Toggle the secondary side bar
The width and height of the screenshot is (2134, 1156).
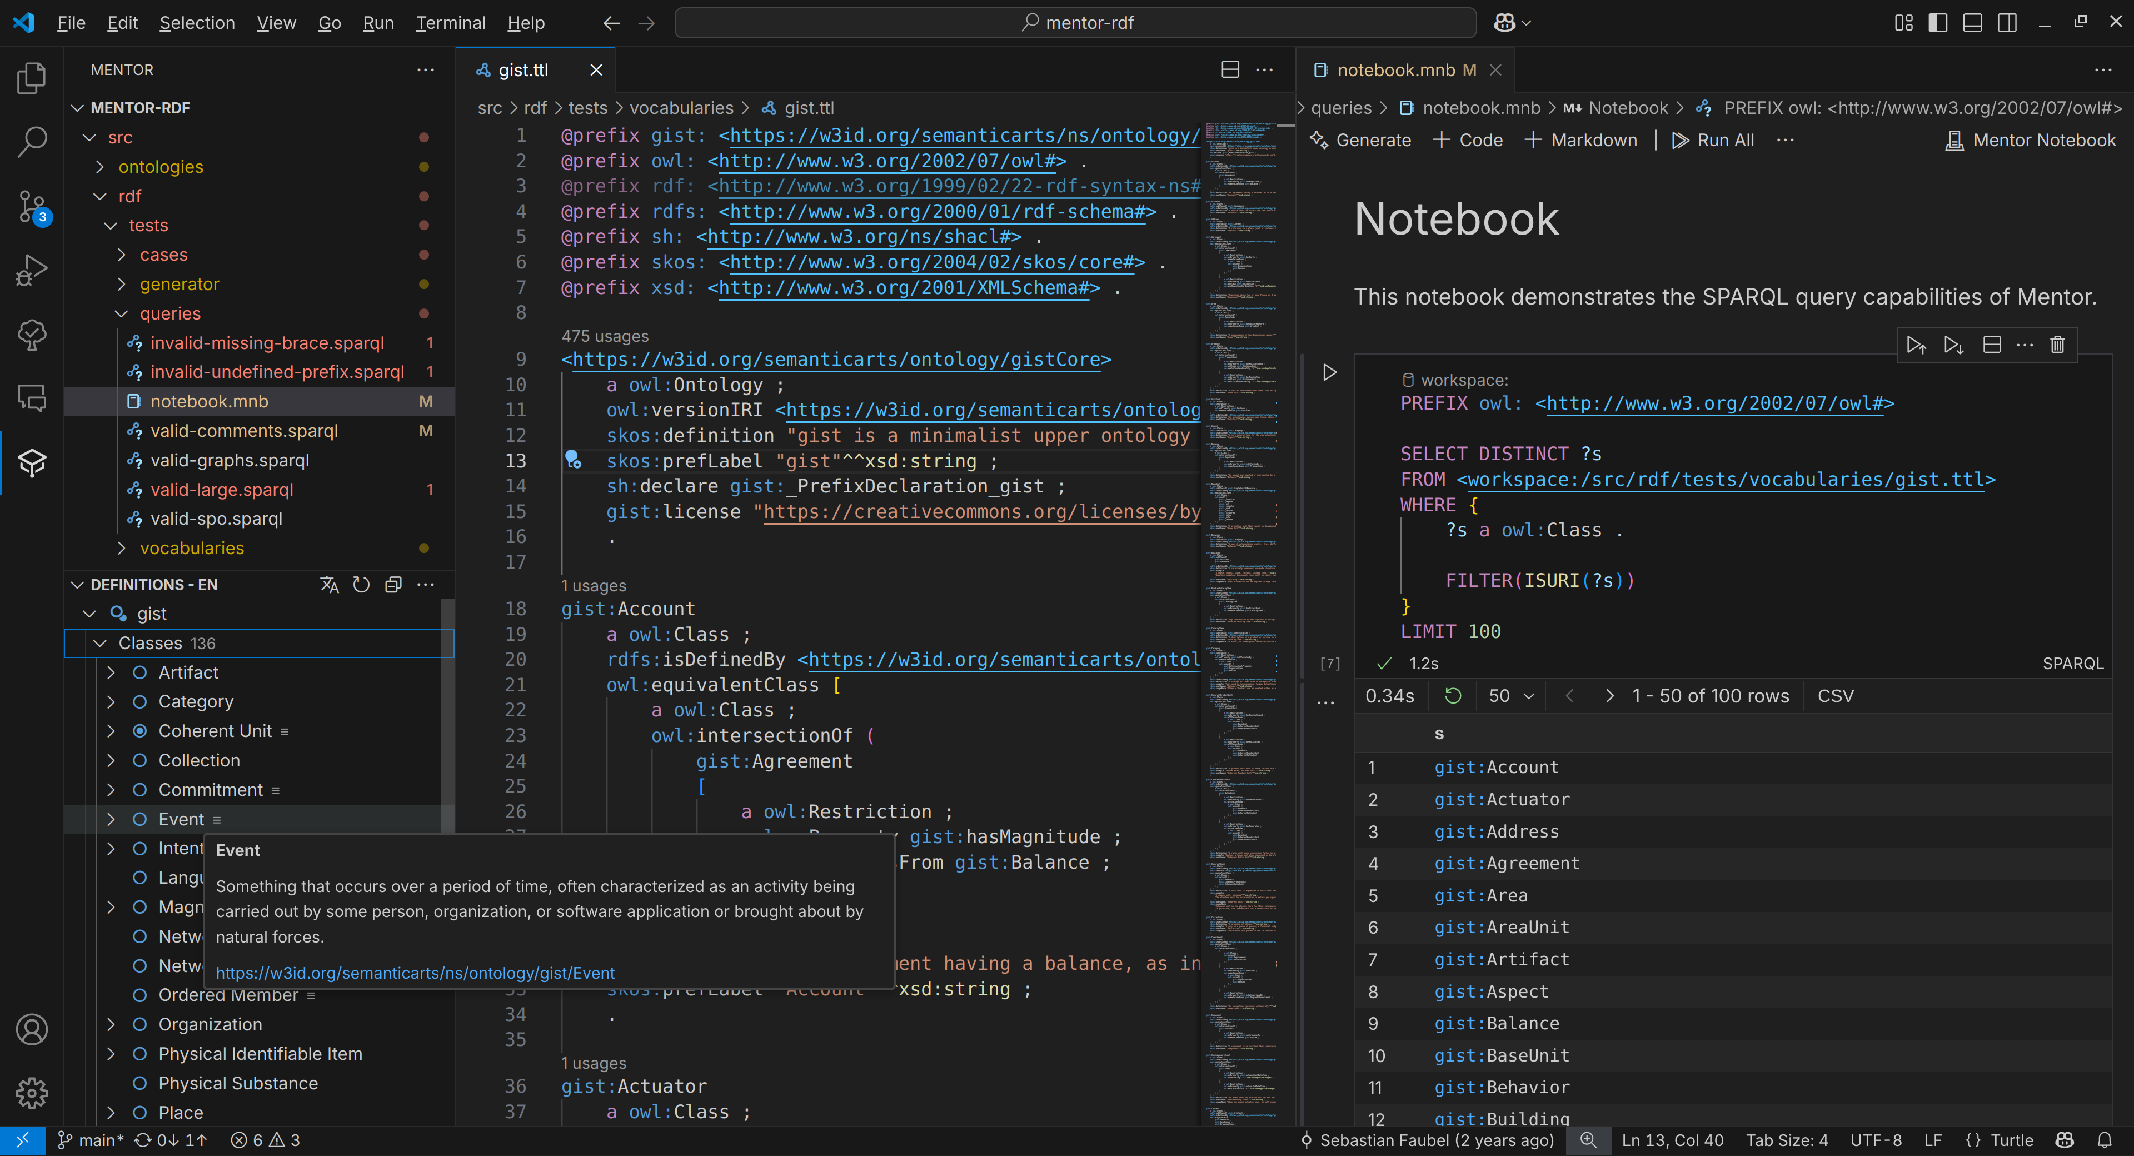tap(2007, 22)
